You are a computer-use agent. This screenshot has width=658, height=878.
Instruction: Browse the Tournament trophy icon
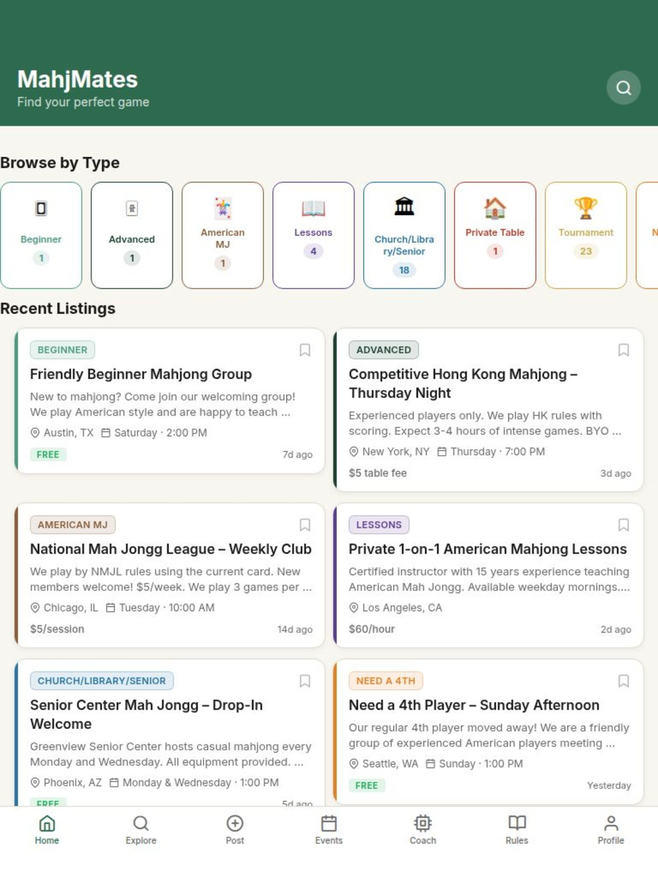point(585,208)
